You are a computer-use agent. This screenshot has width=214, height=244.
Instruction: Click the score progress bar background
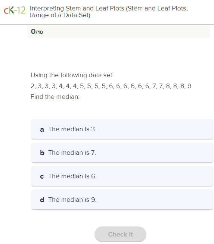(x=119, y=31)
